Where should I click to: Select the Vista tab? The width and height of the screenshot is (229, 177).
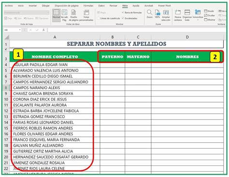125,6
